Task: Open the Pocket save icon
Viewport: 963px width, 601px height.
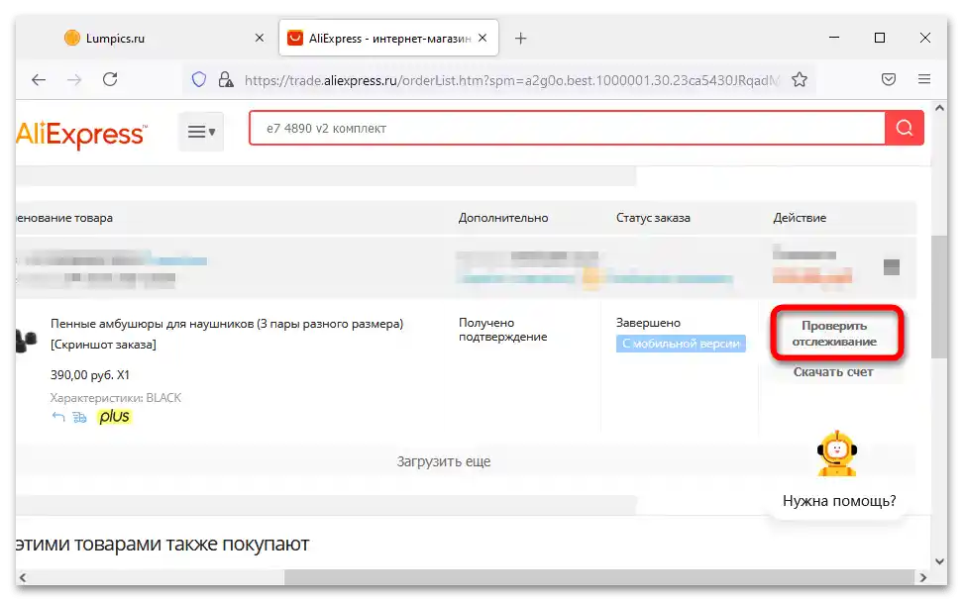Action: 888,79
